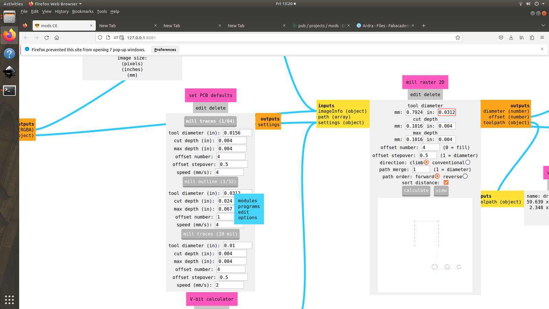549x309 pixels.
Task: Open the extensions puzzle-piece icon
Action: [x=532, y=38]
